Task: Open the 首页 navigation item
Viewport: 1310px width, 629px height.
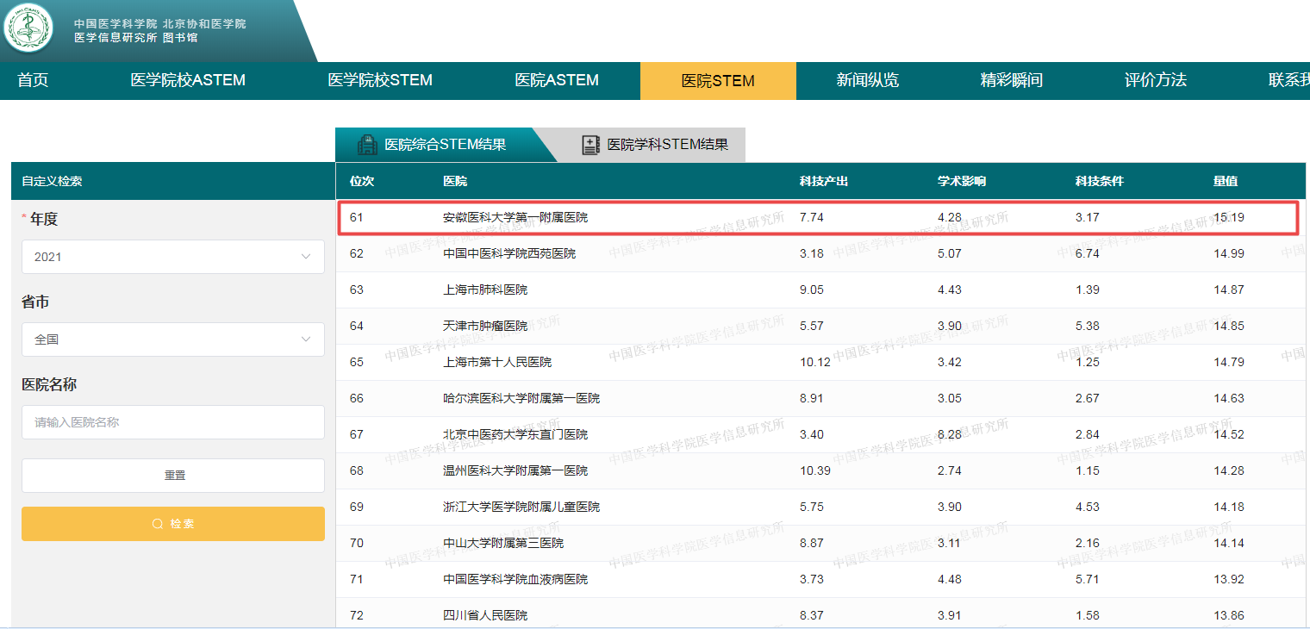Action: pyautogui.click(x=33, y=81)
